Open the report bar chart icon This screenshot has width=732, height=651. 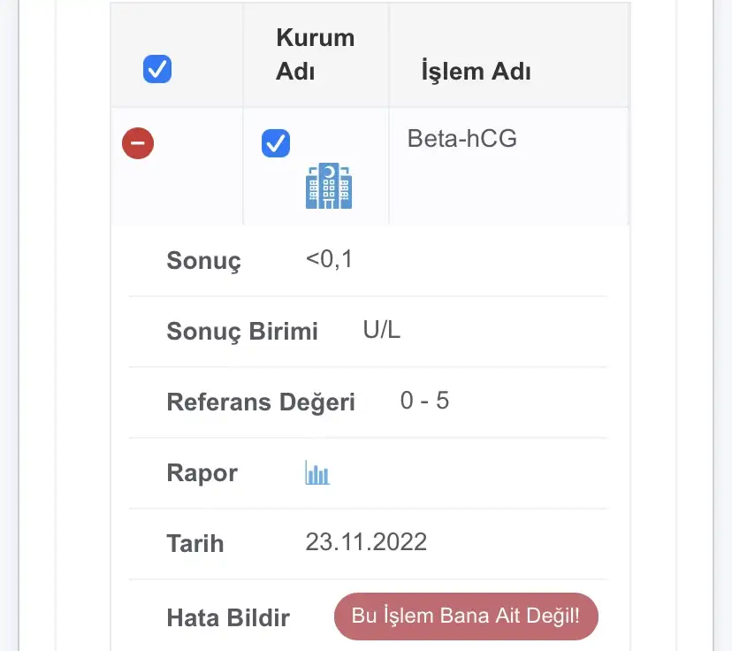[x=317, y=473]
